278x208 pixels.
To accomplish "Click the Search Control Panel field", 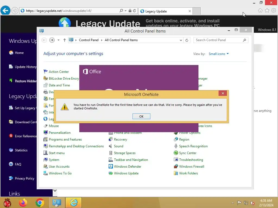I will click(x=221, y=40).
